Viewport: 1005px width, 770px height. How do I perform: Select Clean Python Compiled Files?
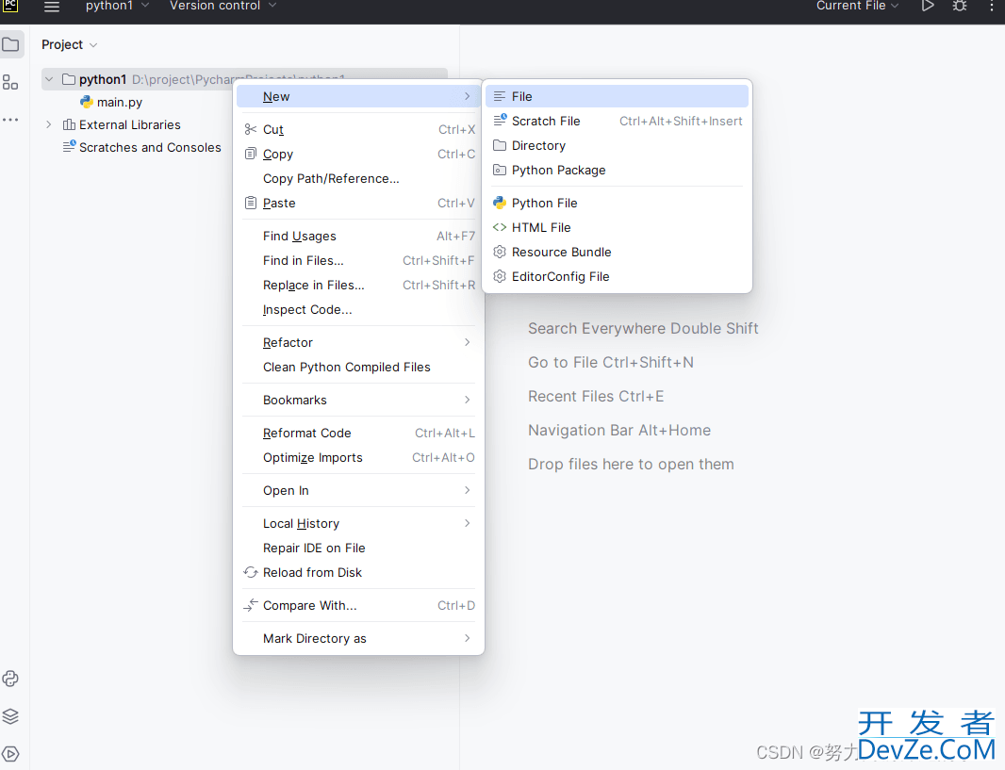coord(359,367)
